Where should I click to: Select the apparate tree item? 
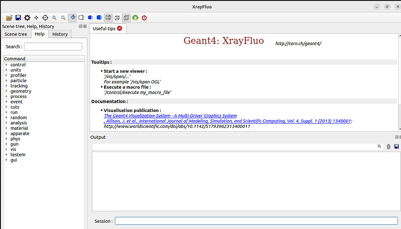[20, 133]
